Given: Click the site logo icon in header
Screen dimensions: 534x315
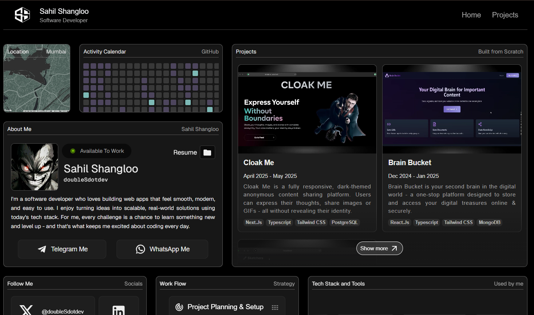Looking at the screenshot, I should (22, 15).
